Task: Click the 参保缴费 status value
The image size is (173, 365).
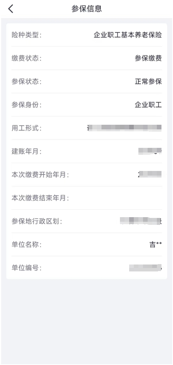Action: pyautogui.click(x=148, y=58)
